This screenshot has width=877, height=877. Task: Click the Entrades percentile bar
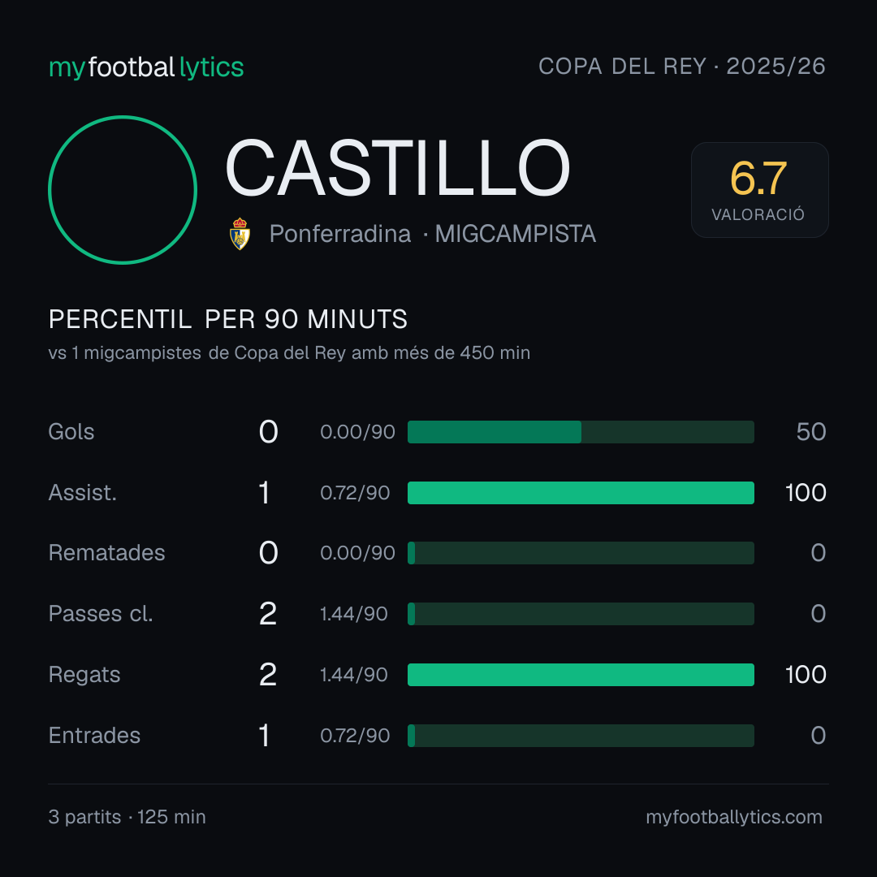click(x=581, y=736)
